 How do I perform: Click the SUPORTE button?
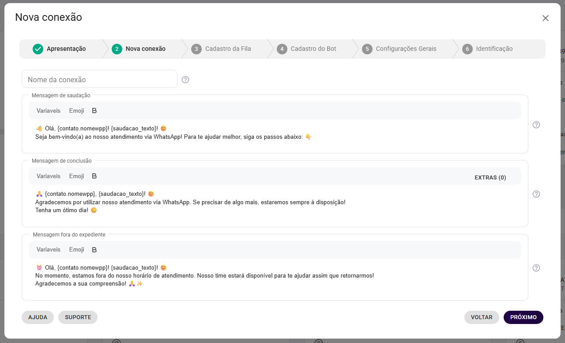coord(78,317)
